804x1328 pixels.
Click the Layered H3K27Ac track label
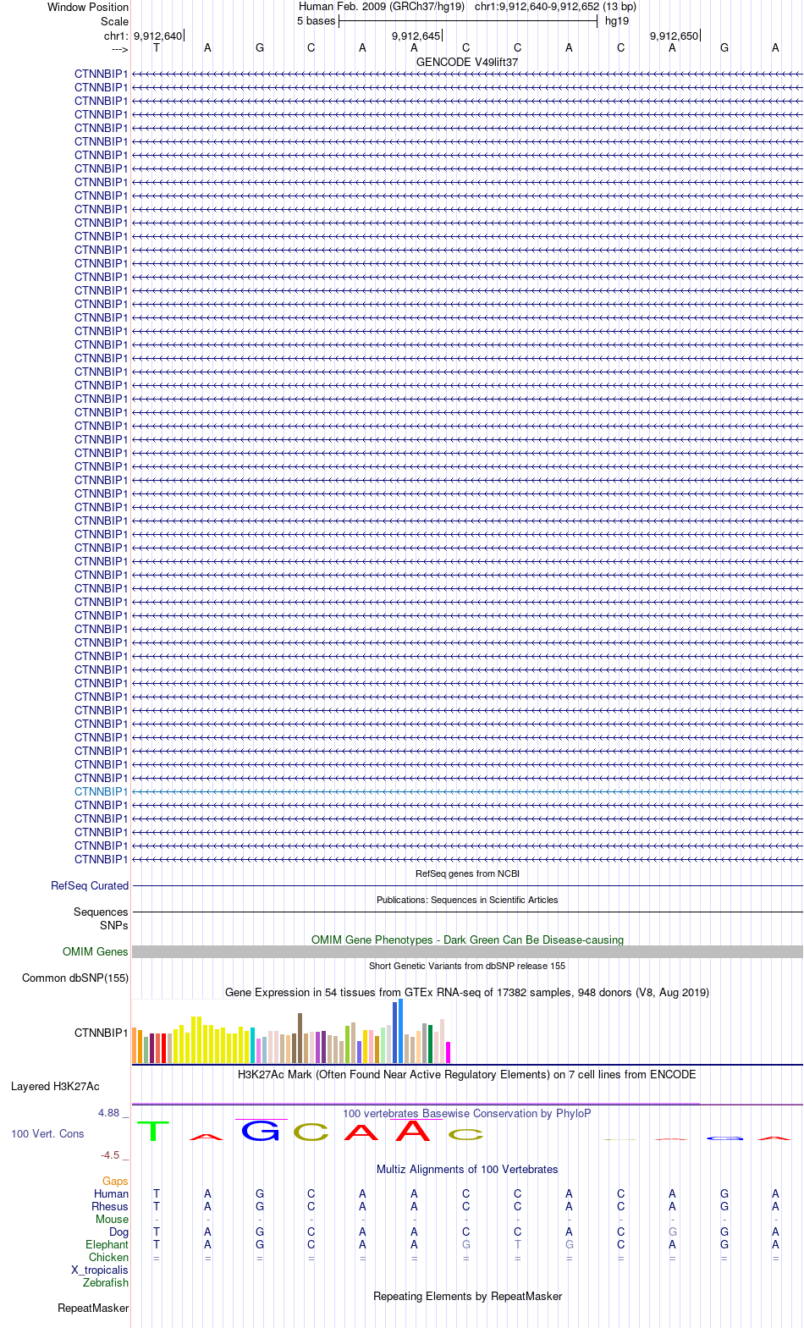pos(55,1086)
